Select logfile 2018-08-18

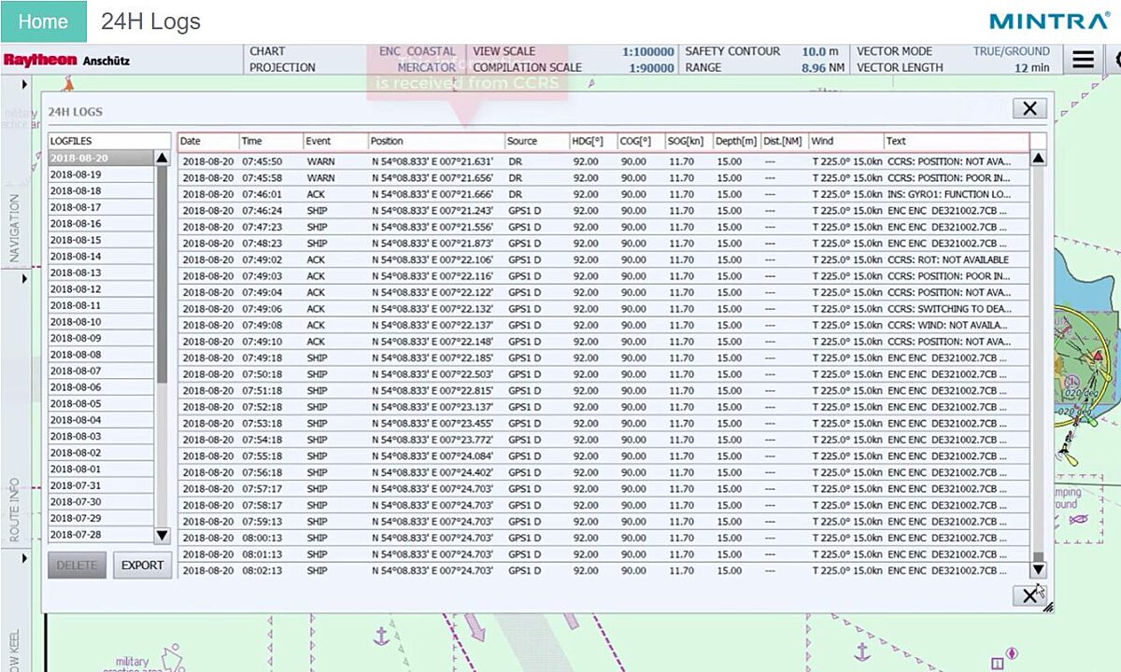coord(101,191)
